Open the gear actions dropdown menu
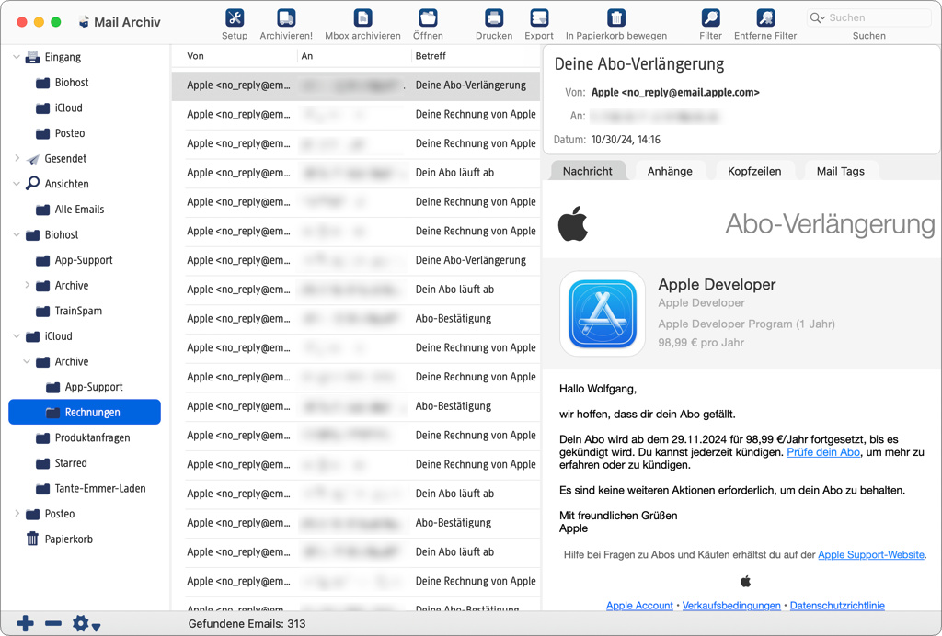942x636 pixels. (86, 624)
